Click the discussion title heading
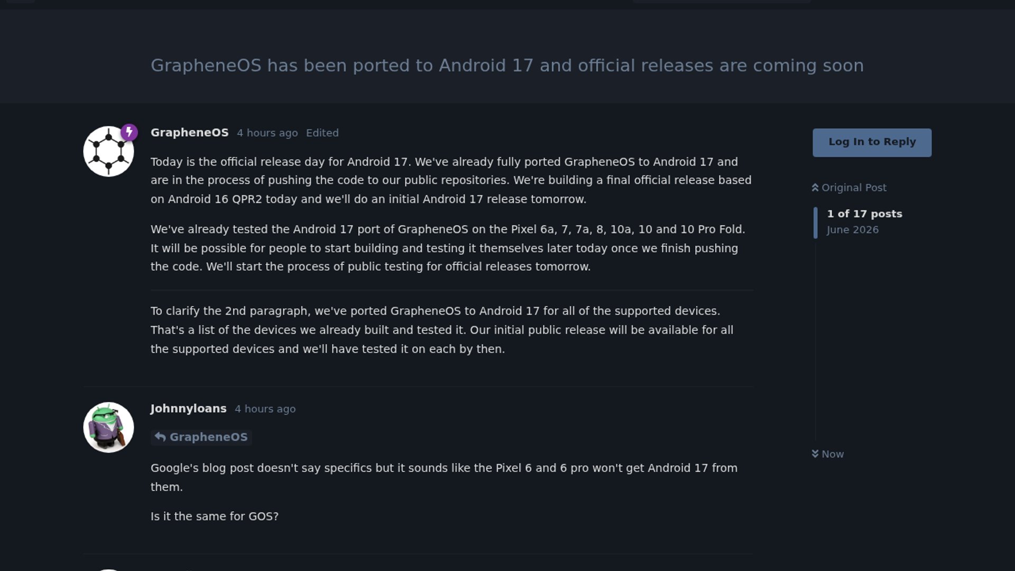This screenshot has height=571, width=1015. [507, 66]
